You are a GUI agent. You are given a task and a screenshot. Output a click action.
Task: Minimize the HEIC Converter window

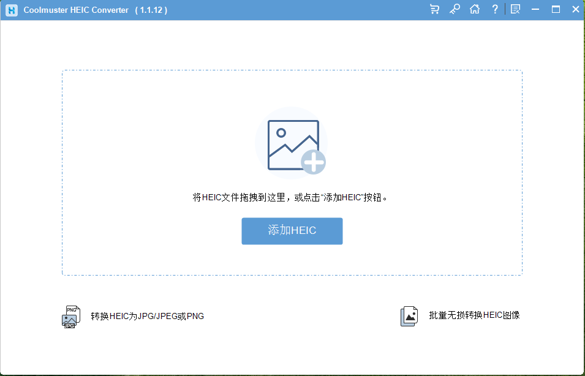coord(535,9)
